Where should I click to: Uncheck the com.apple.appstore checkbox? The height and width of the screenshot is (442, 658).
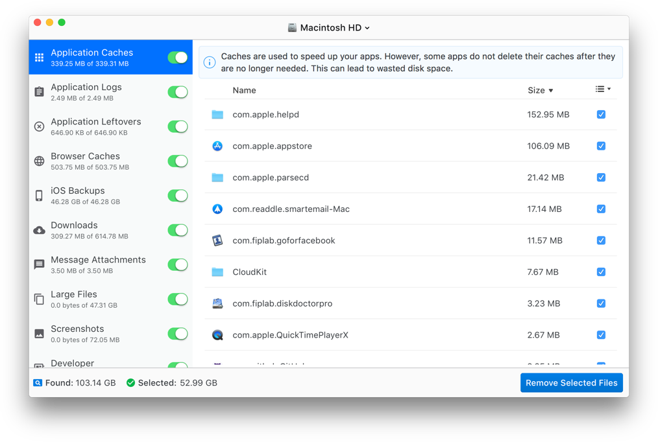(x=601, y=146)
